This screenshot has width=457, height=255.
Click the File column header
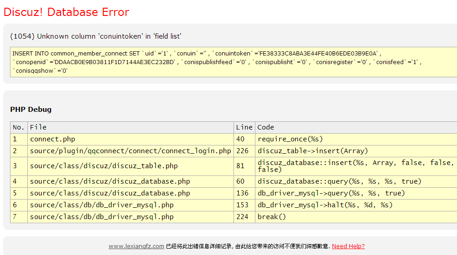click(130, 127)
